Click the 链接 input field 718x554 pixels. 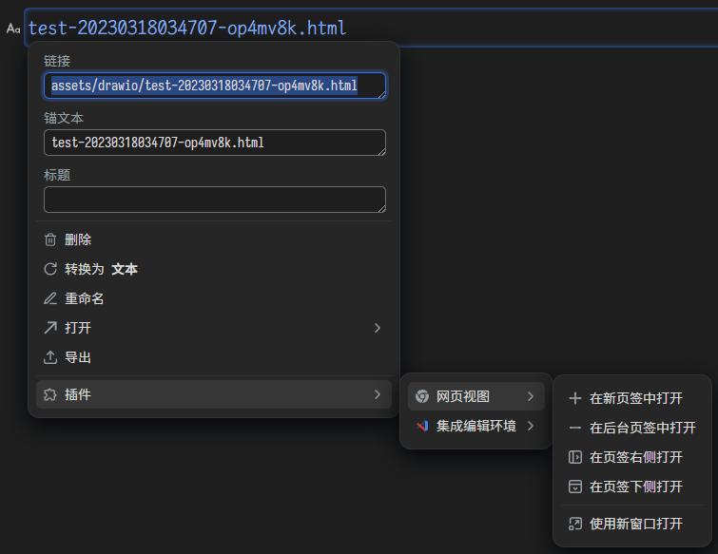[x=215, y=86]
